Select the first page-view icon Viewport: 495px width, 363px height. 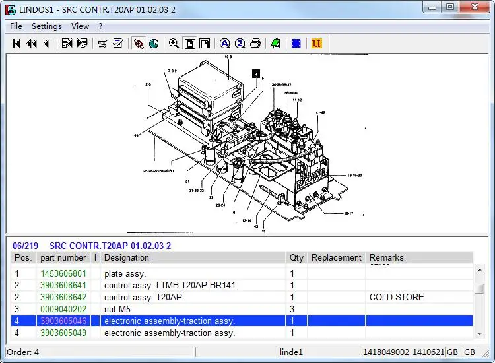(x=189, y=44)
